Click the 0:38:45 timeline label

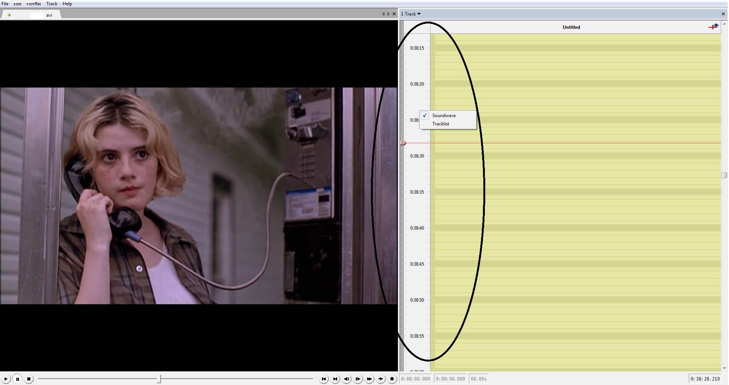point(417,264)
